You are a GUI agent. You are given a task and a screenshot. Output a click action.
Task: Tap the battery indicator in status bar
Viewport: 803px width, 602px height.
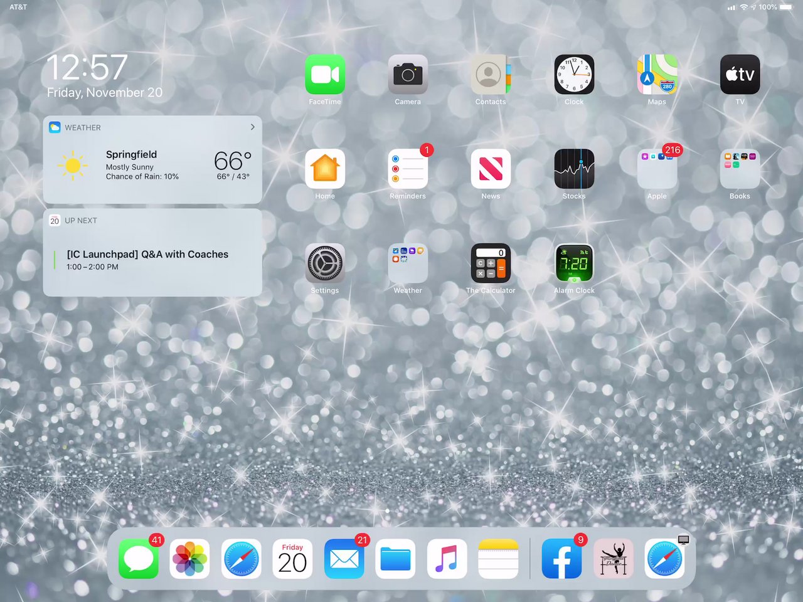tap(786, 7)
